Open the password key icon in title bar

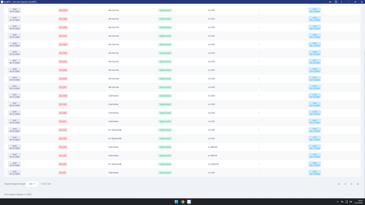pyautogui.click(x=330, y=2)
